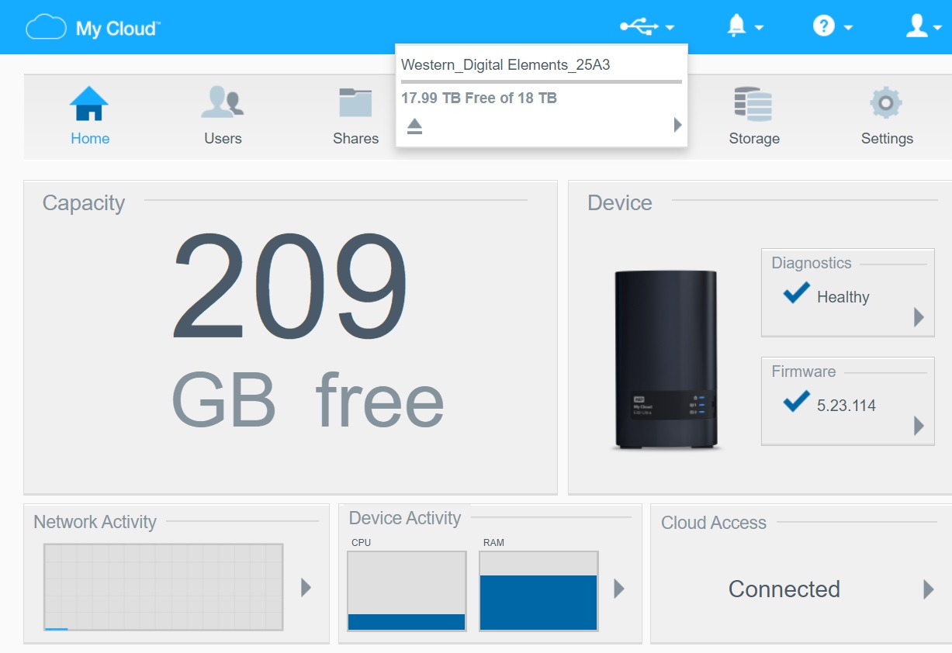
Task: Open Diagnostics details arrow
Action: click(919, 316)
